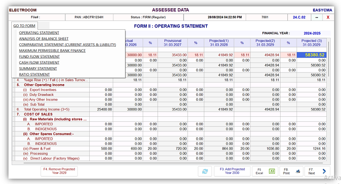Click F4 Remove Projected Year 2029
The width and height of the screenshot is (341, 184).
(x=59, y=171)
